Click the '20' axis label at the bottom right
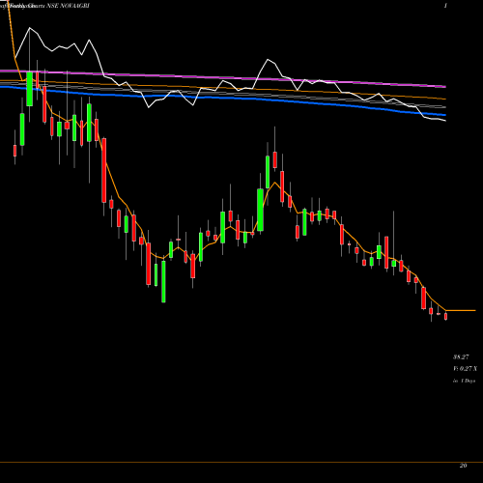Image resolution: width=483 pixels, height=483 pixels. (463, 466)
